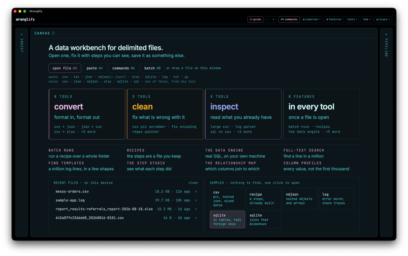Open the Column Profiles feature link
Viewport: 408px width, 256px height.
pos(316,166)
